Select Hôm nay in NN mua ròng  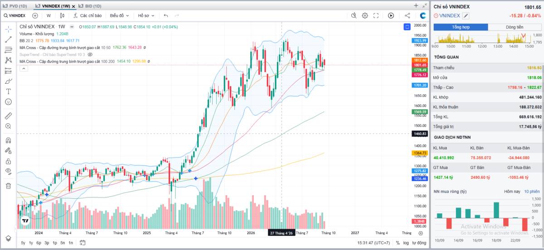[x=512, y=192]
